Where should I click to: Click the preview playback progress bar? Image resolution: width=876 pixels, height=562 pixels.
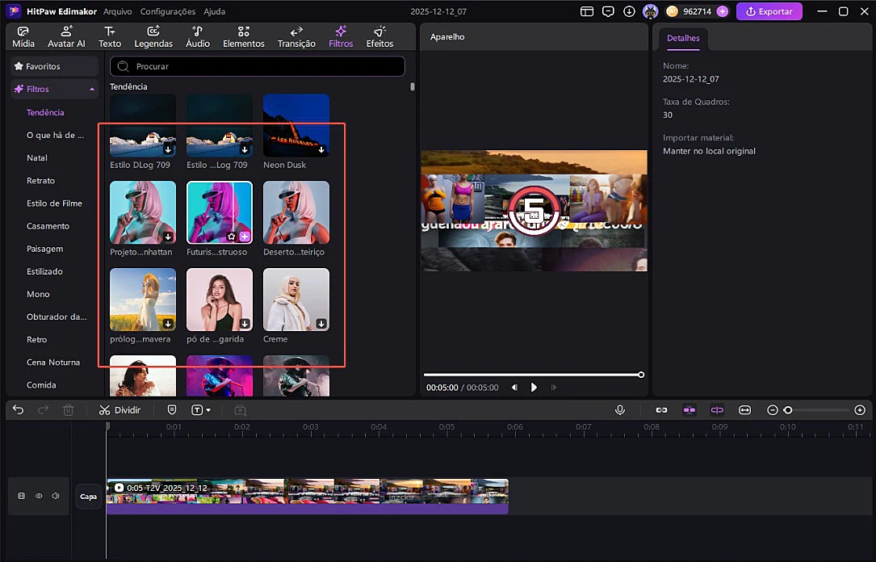click(531, 375)
